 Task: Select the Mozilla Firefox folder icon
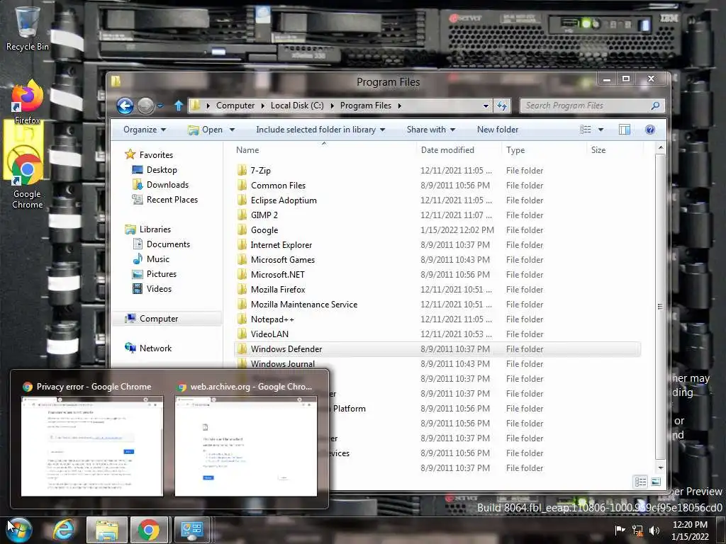pyautogui.click(x=242, y=290)
